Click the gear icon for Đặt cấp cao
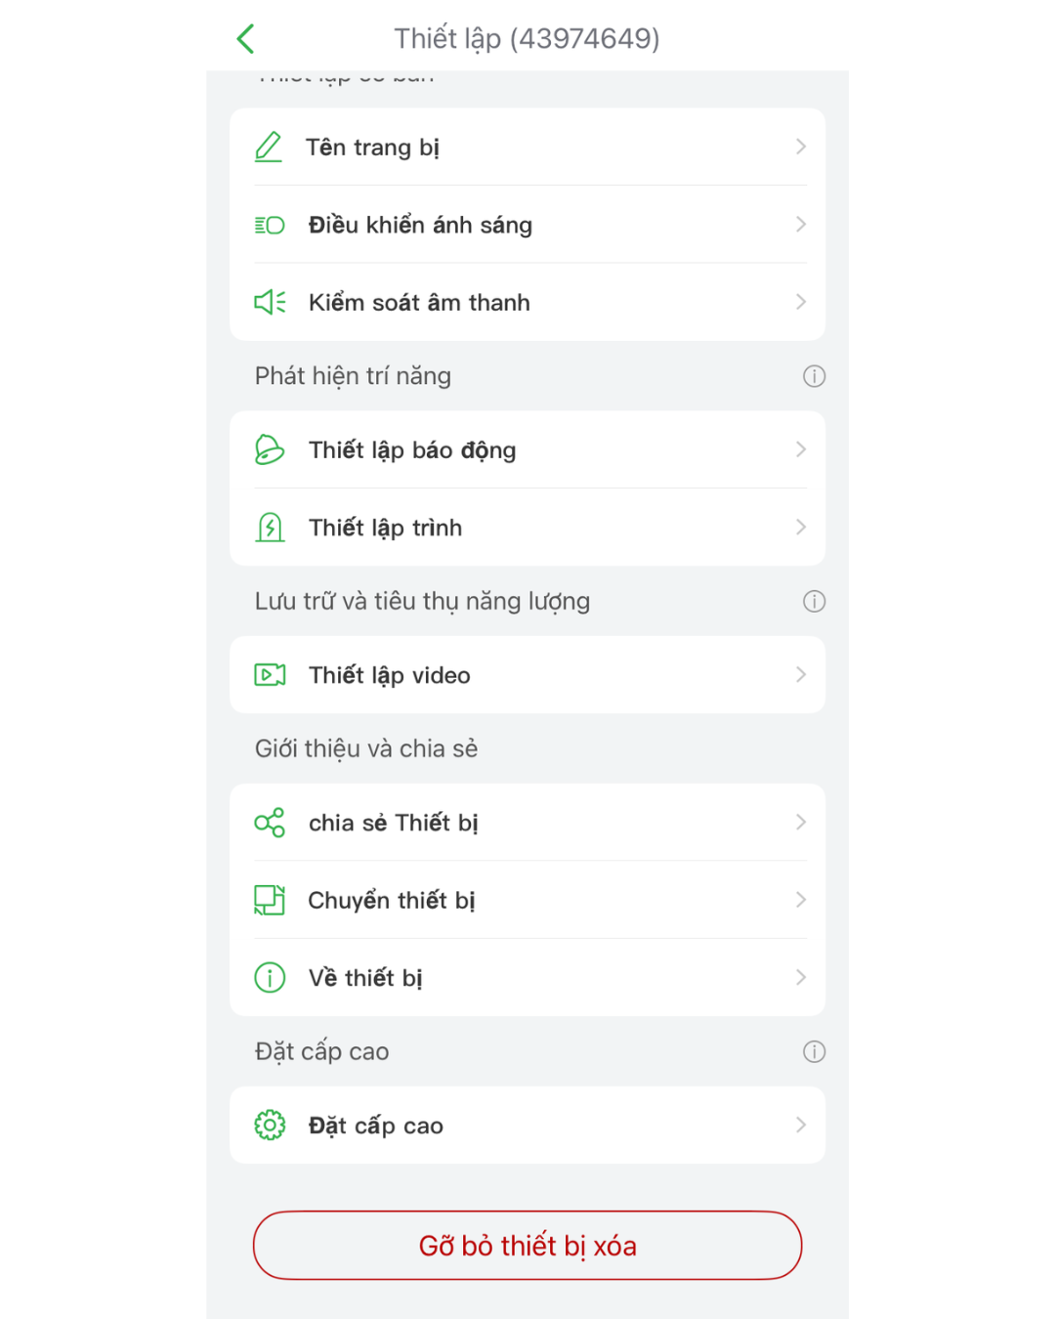 click(x=270, y=1126)
